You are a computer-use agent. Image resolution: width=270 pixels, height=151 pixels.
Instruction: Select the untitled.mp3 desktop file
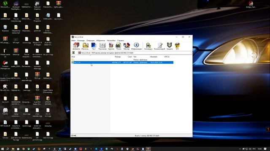pos(5,16)
